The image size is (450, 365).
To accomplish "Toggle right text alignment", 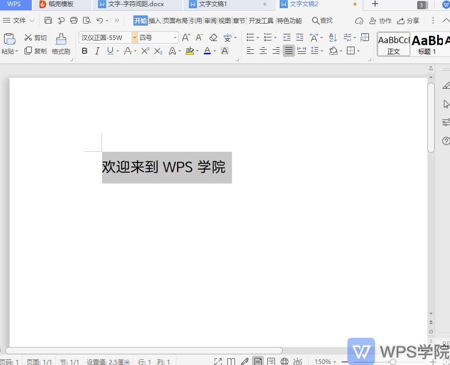I will click(x=276, y=51).
